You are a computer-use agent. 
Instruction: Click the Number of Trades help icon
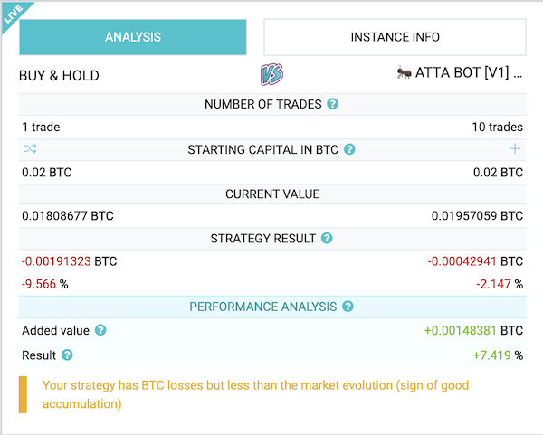[x=332, y=104]
